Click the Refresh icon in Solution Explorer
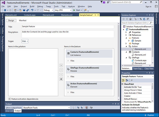 click(144, 19)
